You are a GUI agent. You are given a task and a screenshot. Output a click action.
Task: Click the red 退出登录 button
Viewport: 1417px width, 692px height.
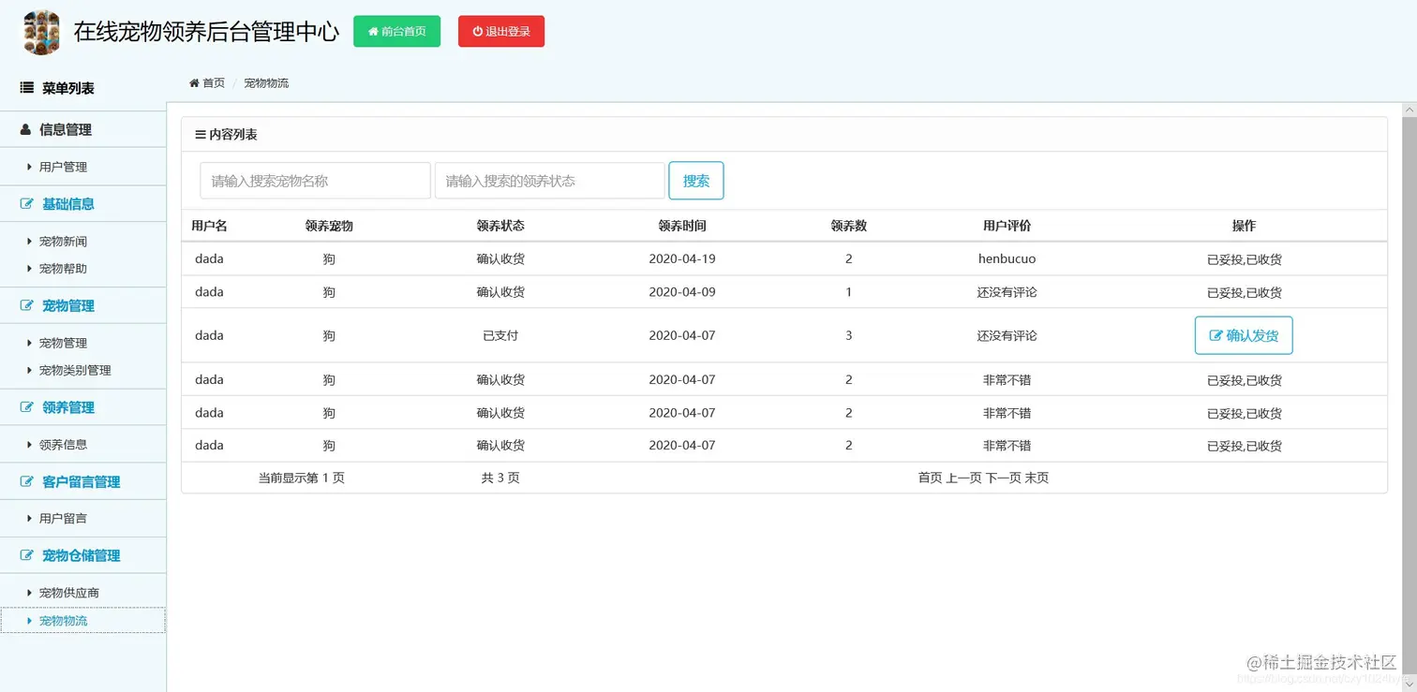point(501,31)
